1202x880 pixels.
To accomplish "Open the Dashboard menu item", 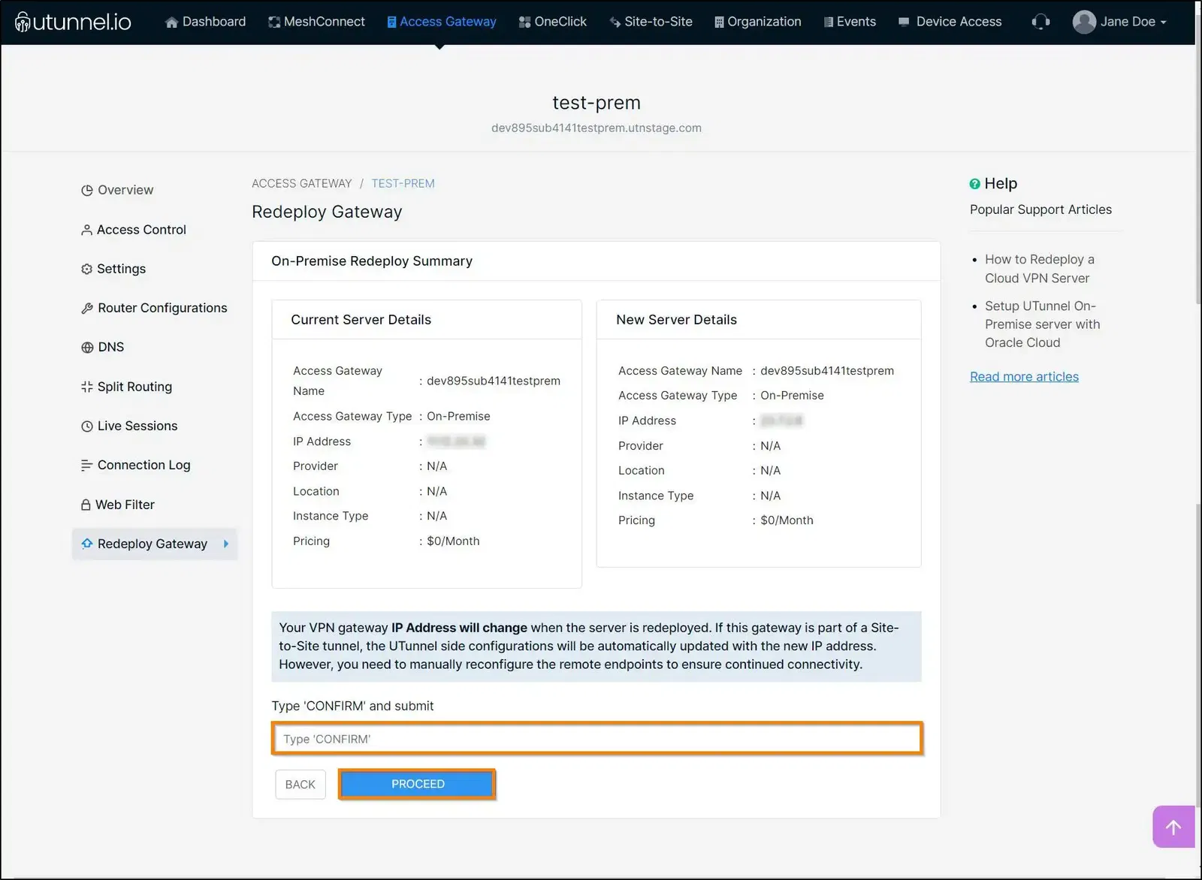I will point(205,22).
